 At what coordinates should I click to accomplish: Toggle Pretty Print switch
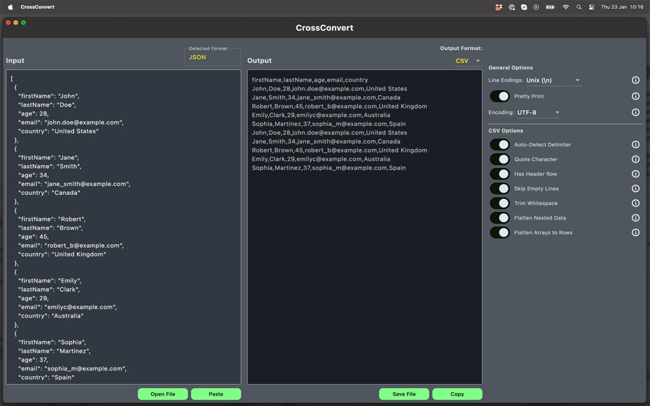pos(499,96)
